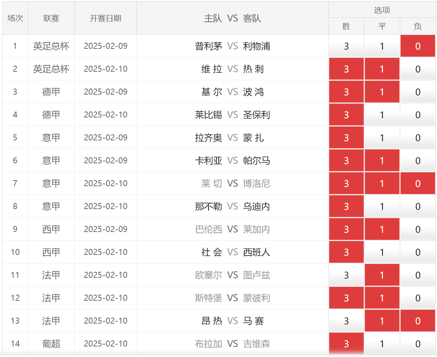This screenshot has width=437, height=357.
Task: Toggle draw option 1 for 基尔 VS 波鸿
Action: tap(382, 92)
